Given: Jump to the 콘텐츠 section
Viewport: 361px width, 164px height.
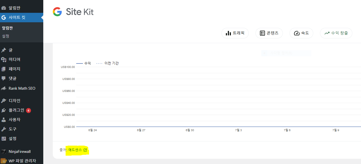Looking at the screenshot, I should pos(269,33).
